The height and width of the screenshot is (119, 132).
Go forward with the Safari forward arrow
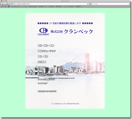(x=5, y=4)
